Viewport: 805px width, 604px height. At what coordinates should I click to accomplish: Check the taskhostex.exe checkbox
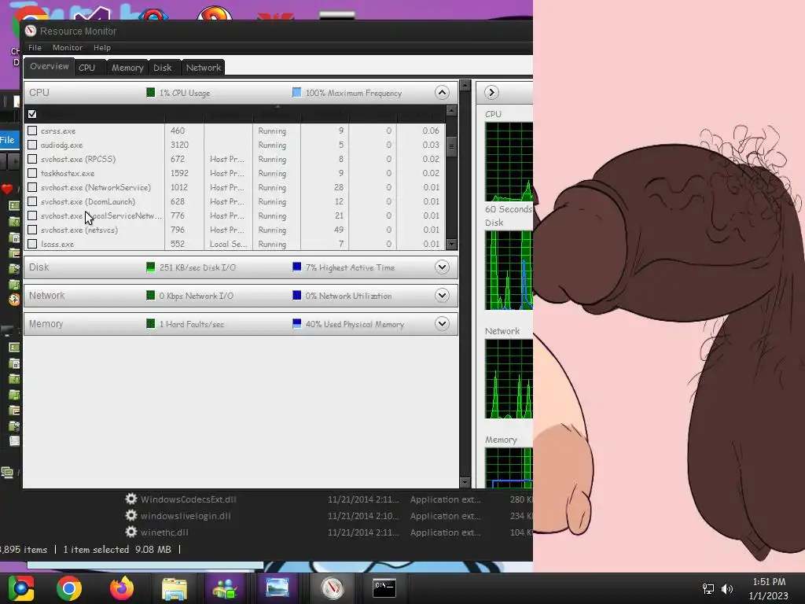(x=32, y=173)
